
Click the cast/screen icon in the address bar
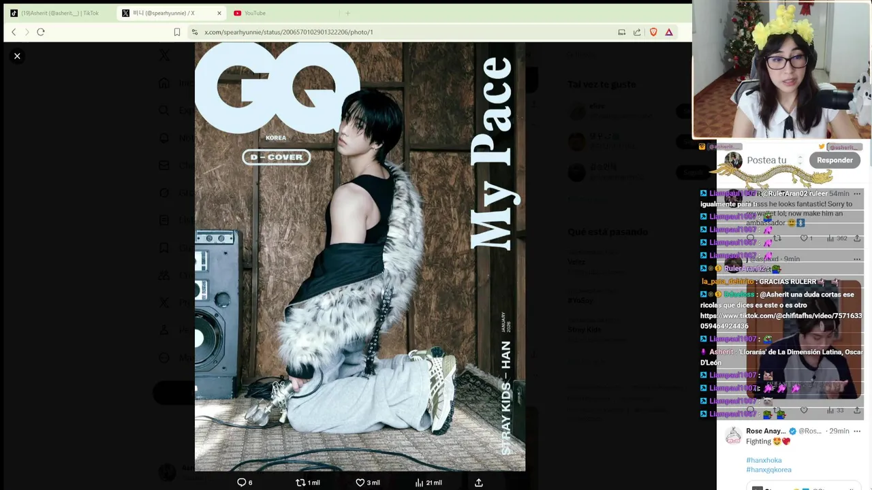tap(622, 32)
